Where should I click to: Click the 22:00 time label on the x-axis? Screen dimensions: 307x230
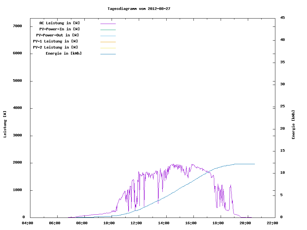272,223
